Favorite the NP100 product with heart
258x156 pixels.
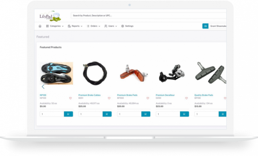point(71,98)
